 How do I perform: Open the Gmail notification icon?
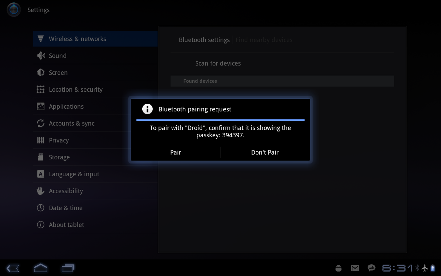[x=355, y=268]
